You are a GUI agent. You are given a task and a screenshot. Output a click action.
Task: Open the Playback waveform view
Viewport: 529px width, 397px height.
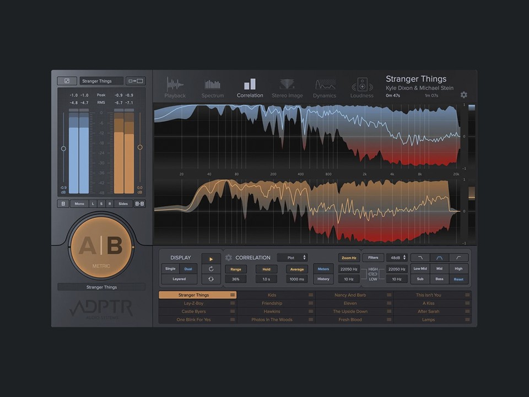[175, 88]
